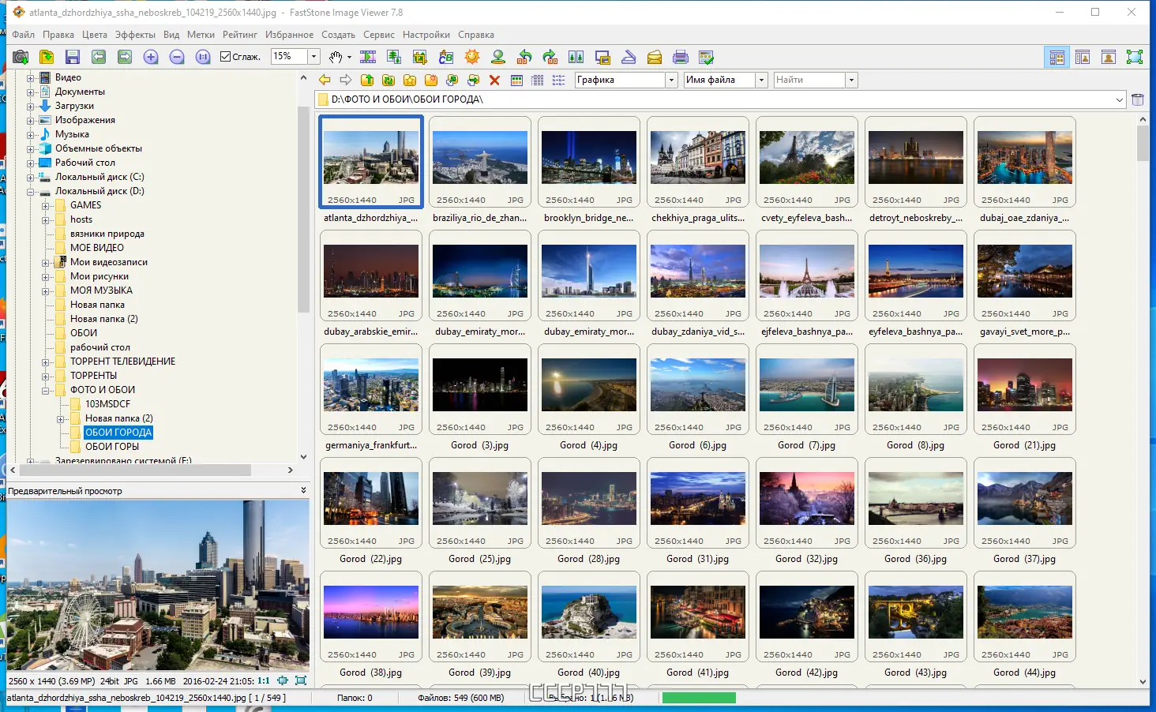Click the email envelope icon
The height and width of the screenshot is (712, 1156).
[x=655, y=57]
